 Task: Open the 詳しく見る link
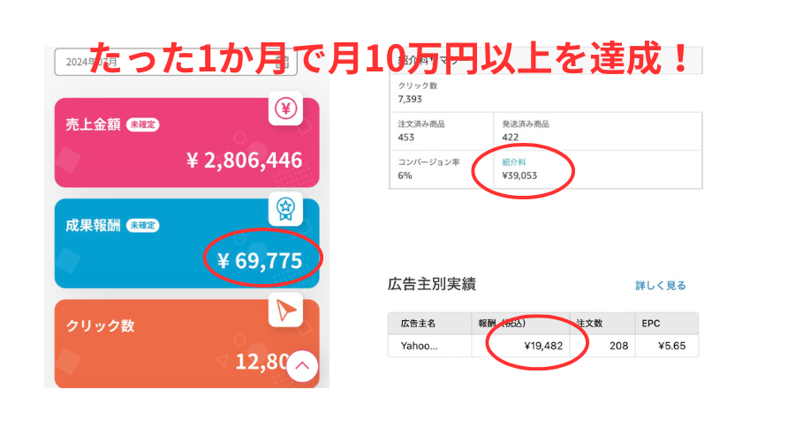click(x=660, y=286)
